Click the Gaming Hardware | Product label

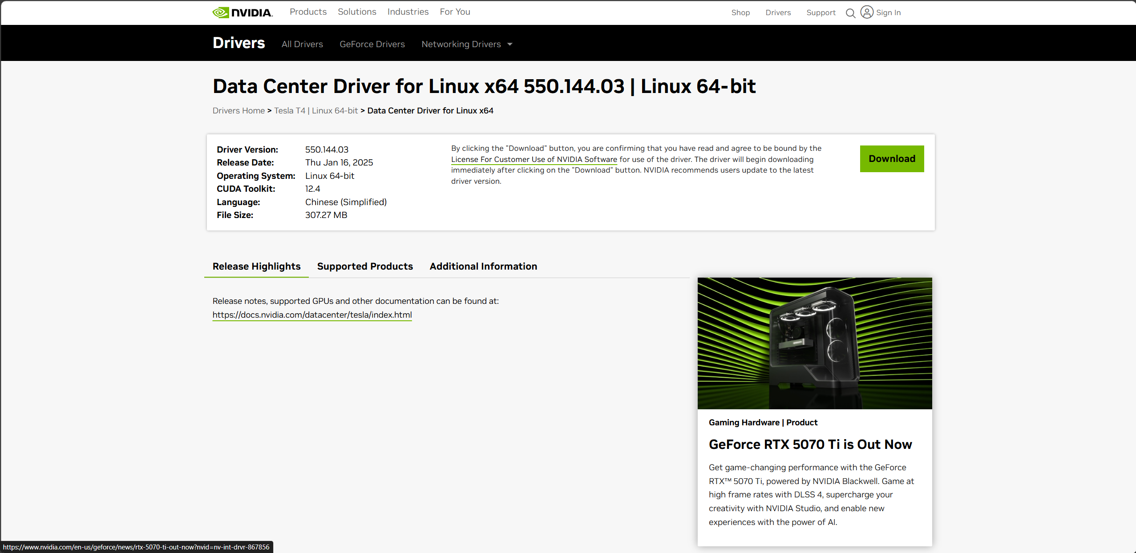click(763, 423)
